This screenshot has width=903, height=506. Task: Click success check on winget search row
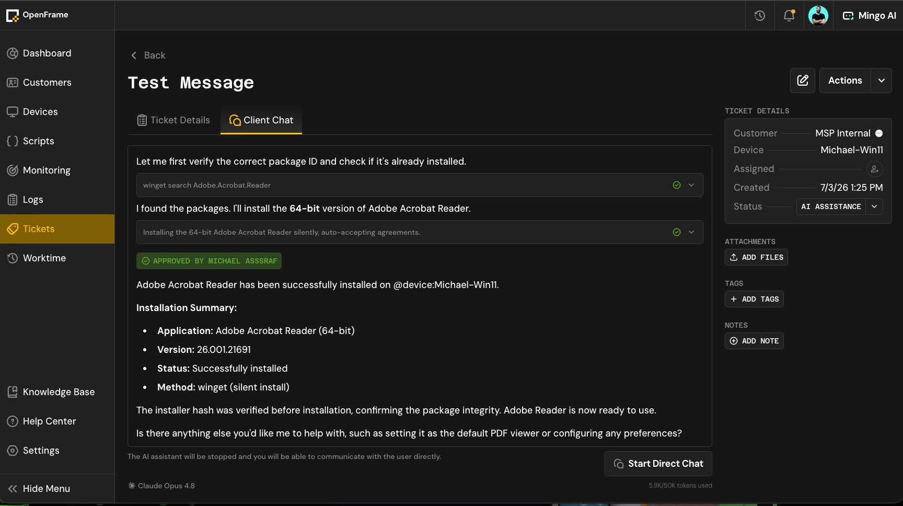pyautogui.click(x=677, y=185)
